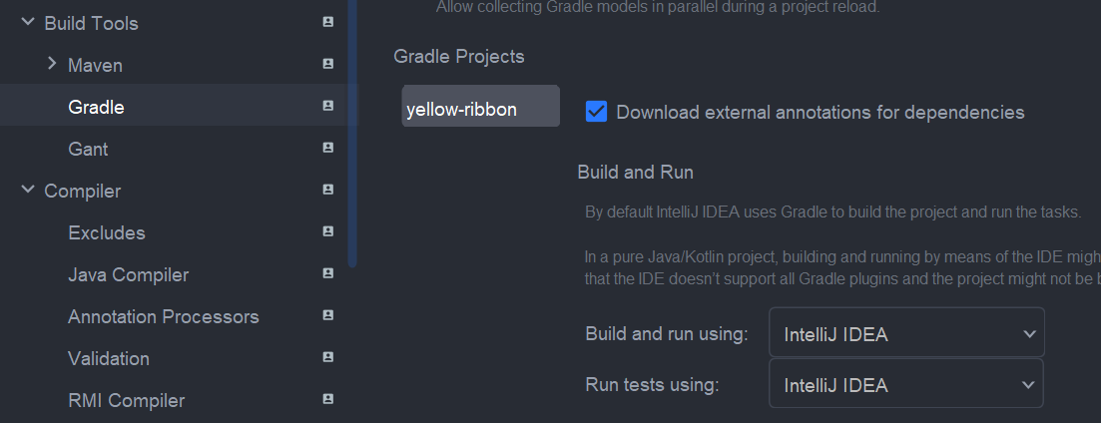Open the Run tests using dropdown
Screen dimensions: 1101x423
click(x=906, y=384)
